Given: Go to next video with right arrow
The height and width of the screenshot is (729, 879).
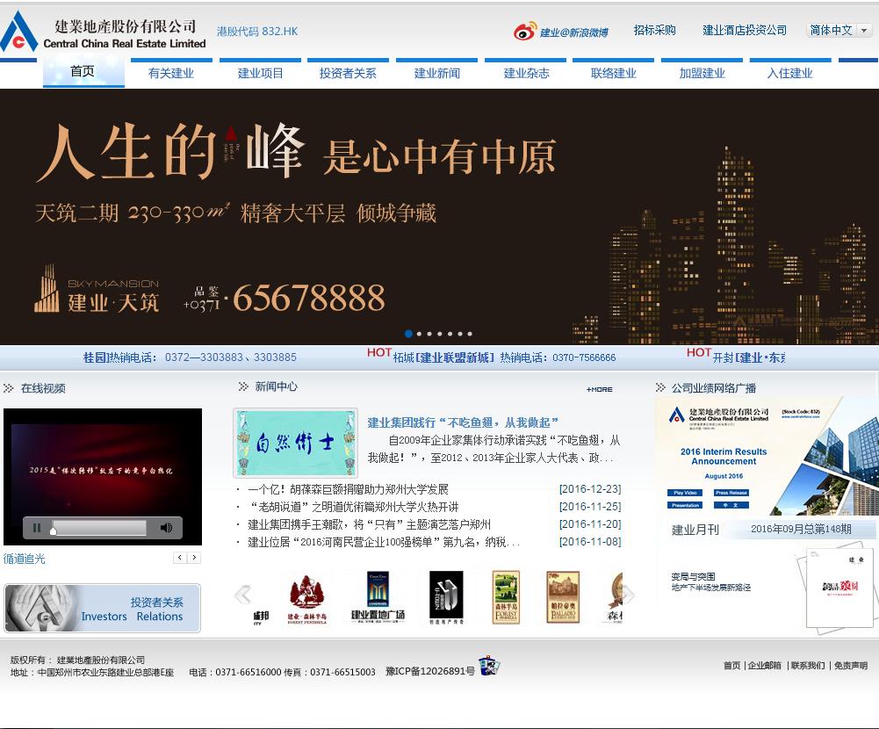Looking at the screenshot, I should (x=194, y=558).
